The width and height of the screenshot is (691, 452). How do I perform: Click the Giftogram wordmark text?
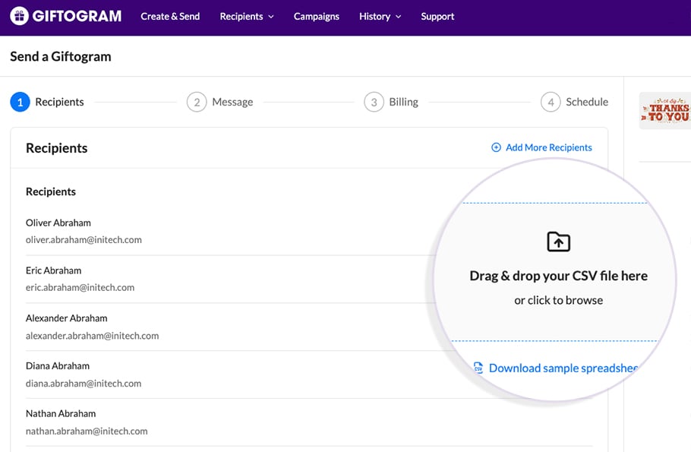pos(77,16)
